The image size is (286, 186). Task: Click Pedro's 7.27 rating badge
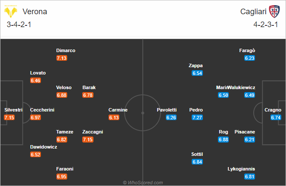197,118
